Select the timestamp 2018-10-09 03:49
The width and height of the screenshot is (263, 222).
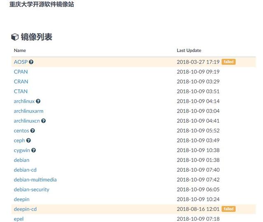(x=198, y=140)
